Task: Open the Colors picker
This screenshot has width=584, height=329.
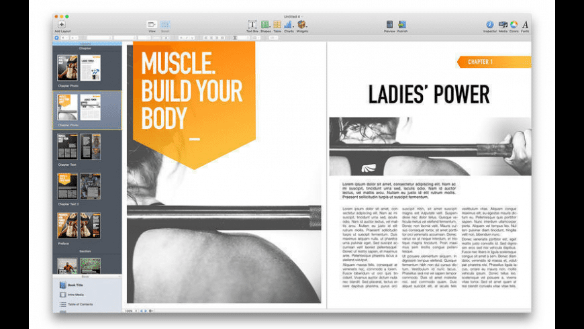Action: pos(514,25)
